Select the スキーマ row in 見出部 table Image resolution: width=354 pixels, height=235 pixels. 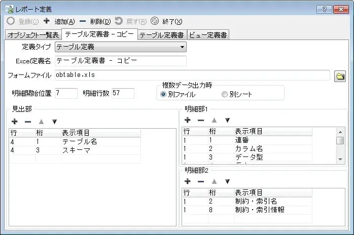click(x=75, y=150)
